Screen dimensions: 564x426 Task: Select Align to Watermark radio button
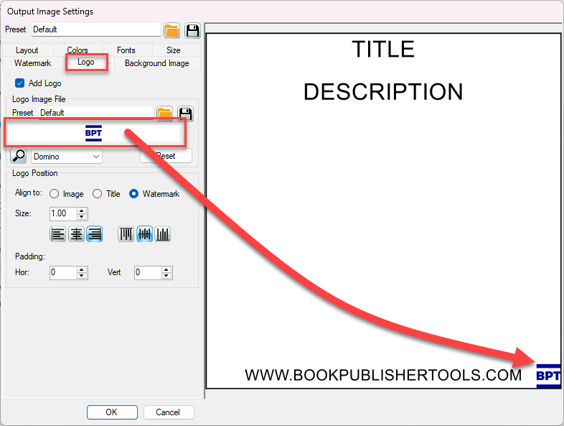tap(133, 194)
